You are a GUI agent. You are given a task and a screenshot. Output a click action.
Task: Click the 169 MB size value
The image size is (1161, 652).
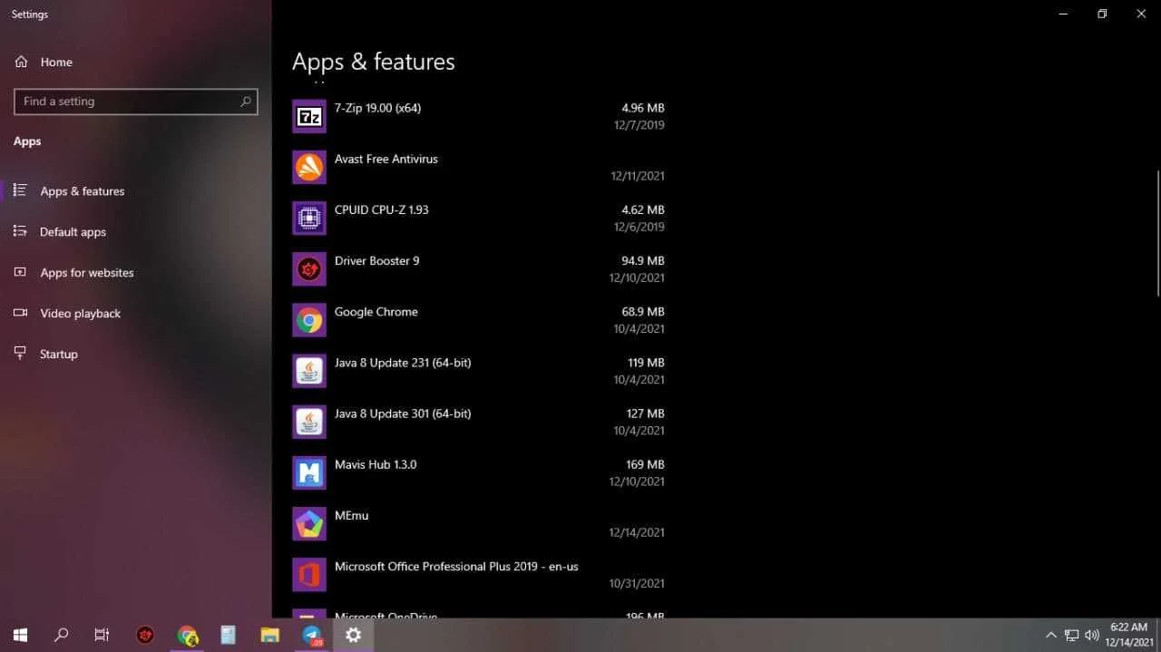[x=646, y=464]
